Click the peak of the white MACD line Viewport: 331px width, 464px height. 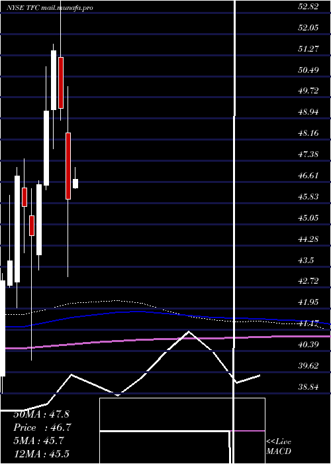[189, 331]
